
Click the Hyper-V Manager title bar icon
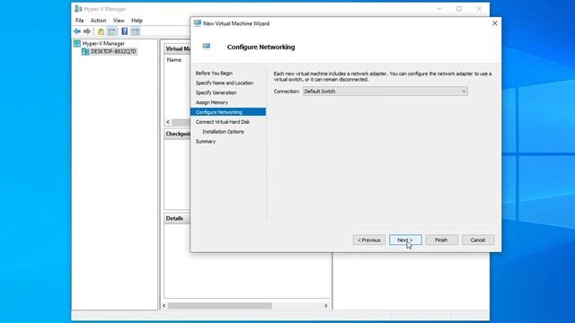[x=78, y=9]
